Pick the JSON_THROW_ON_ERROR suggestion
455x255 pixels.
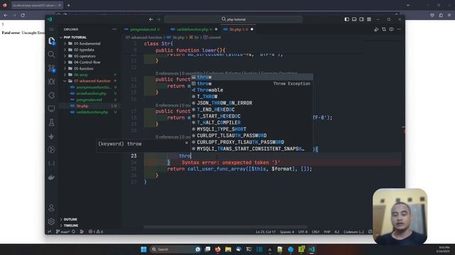pyautogui.click(x=252, y=103)
